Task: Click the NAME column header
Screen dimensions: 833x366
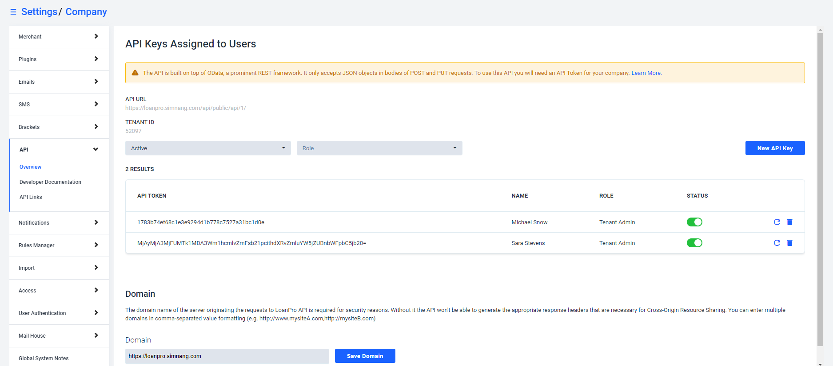Action: [520, 196]
